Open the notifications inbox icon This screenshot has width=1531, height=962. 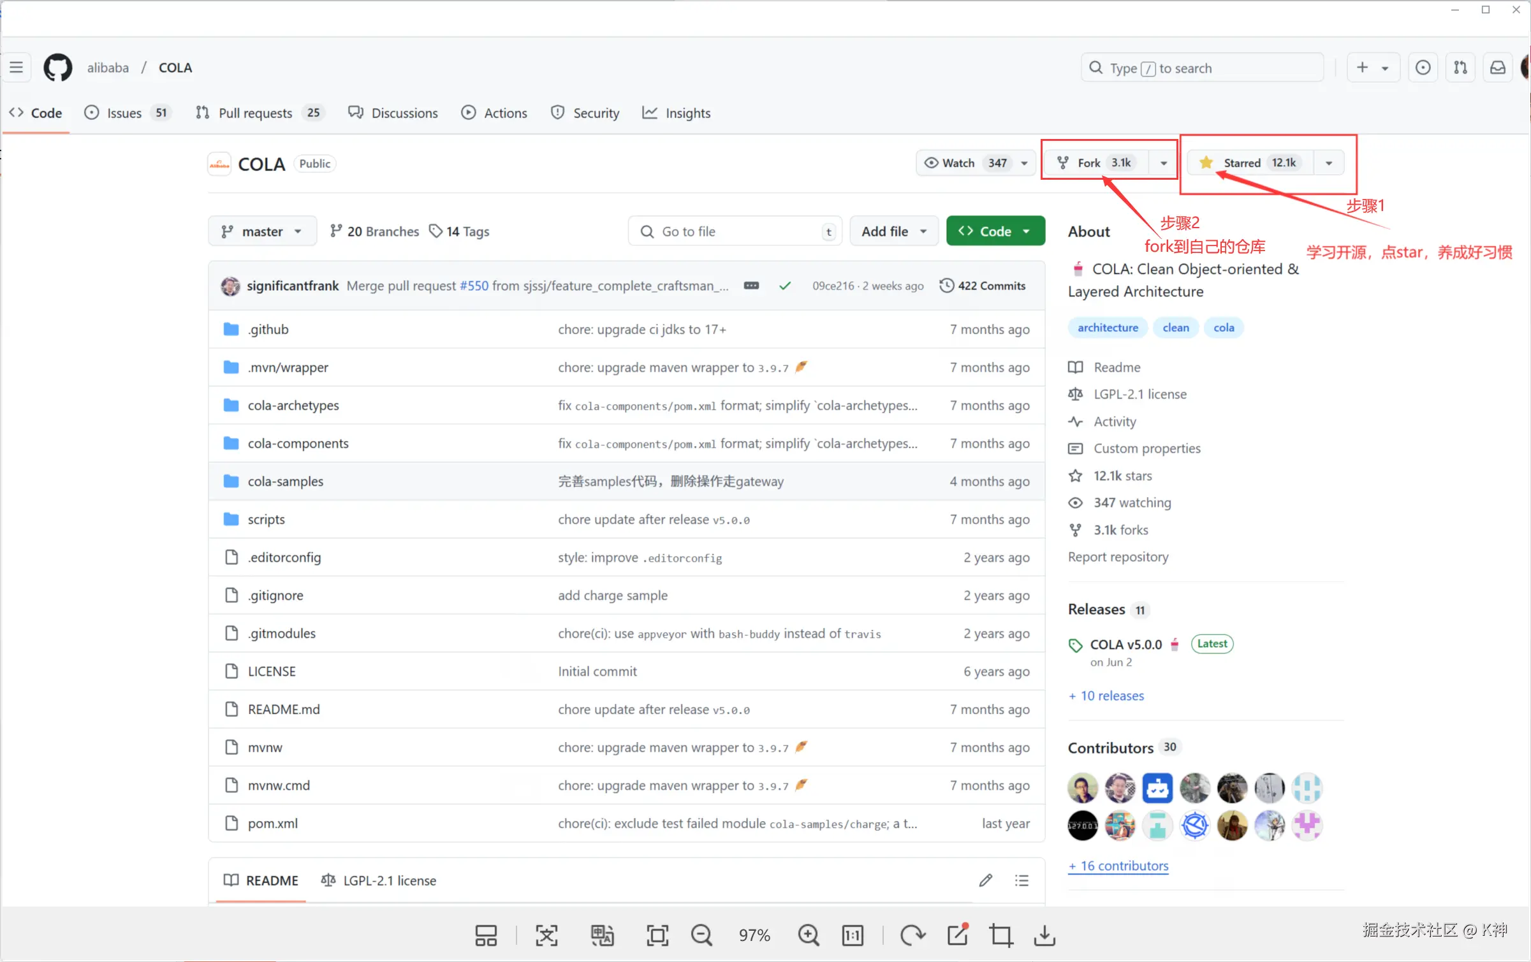(x=1498, y=68)
